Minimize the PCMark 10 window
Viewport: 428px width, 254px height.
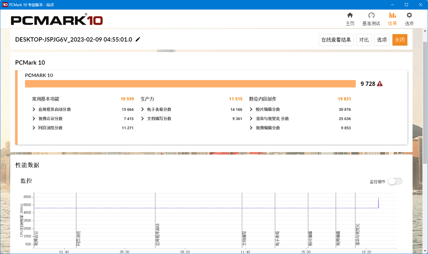392,5
